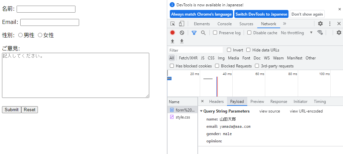Filter requests by Doc type
Viewport: 343px width, 154px height.
pos(257,58)
